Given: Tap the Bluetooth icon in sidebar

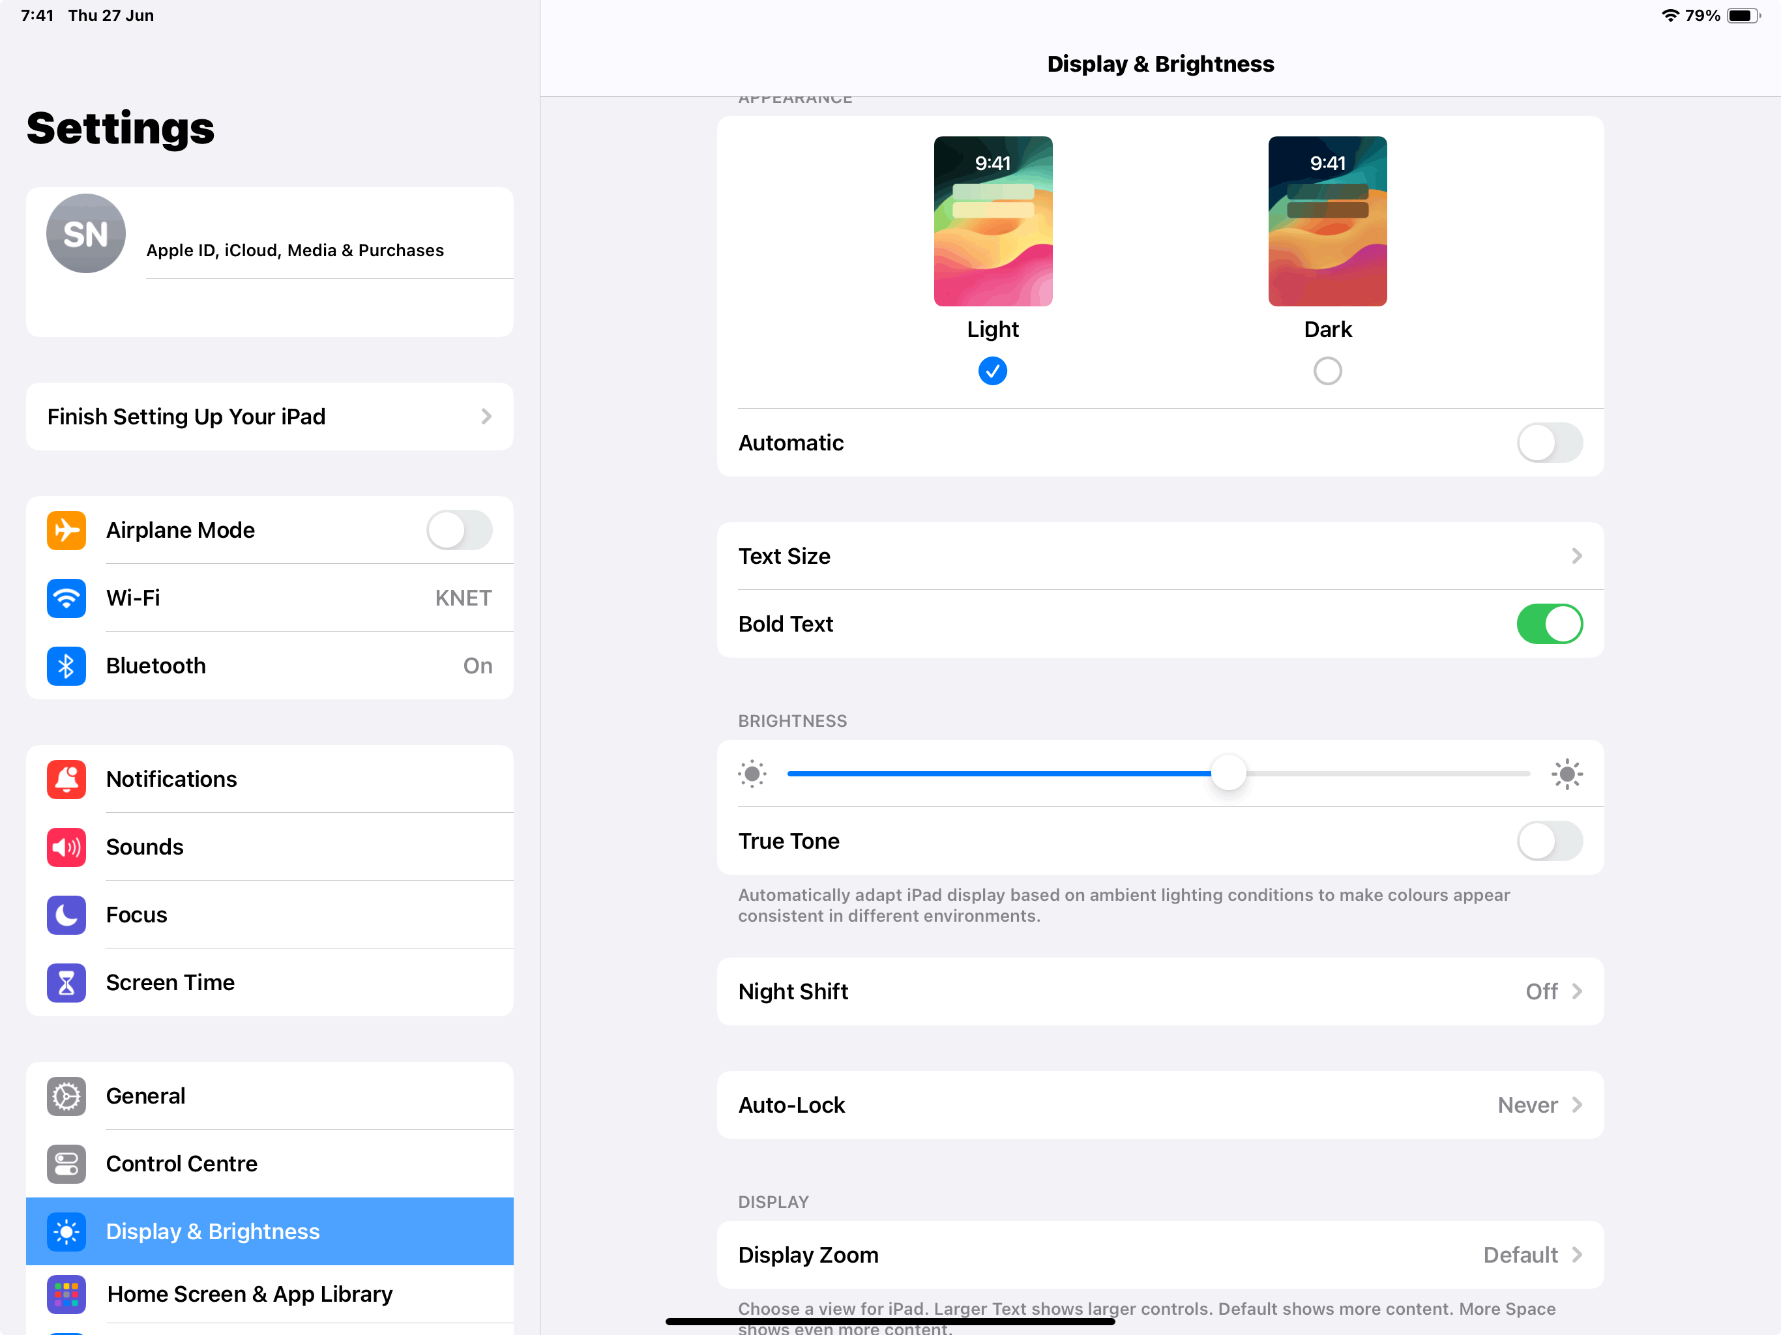Looking at the screenshot, I should (66, 666).
